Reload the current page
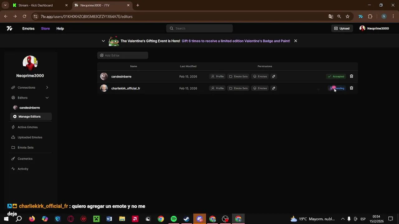 24,16
